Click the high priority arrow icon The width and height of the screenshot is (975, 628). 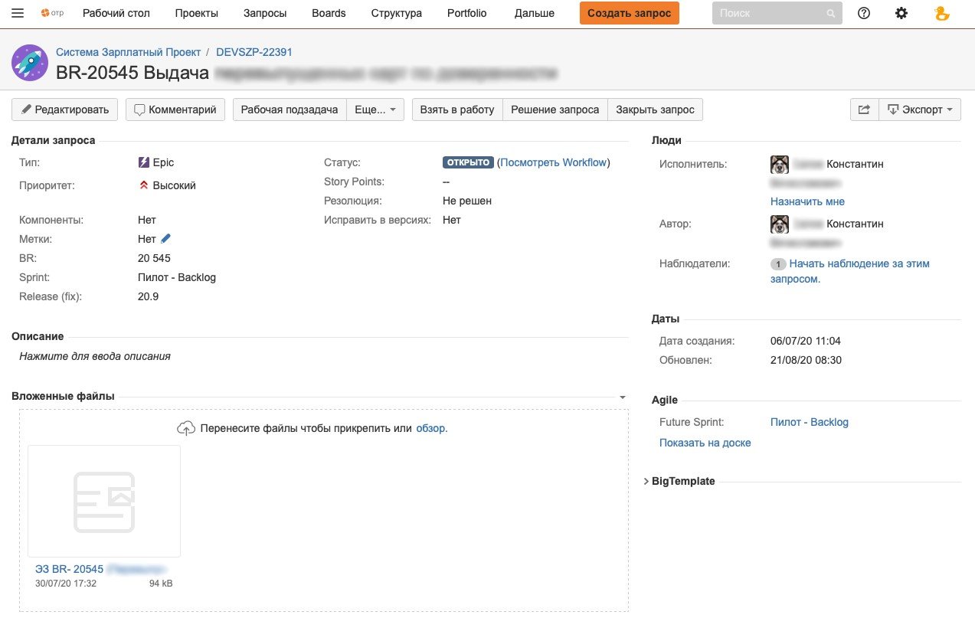pos(143,185)
